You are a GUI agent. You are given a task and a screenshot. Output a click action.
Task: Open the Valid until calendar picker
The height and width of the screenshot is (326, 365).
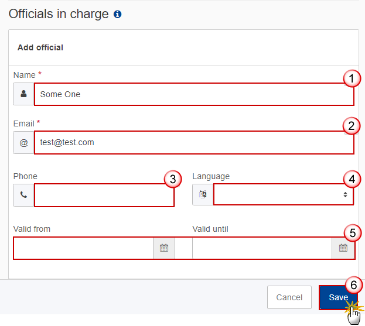343,248
